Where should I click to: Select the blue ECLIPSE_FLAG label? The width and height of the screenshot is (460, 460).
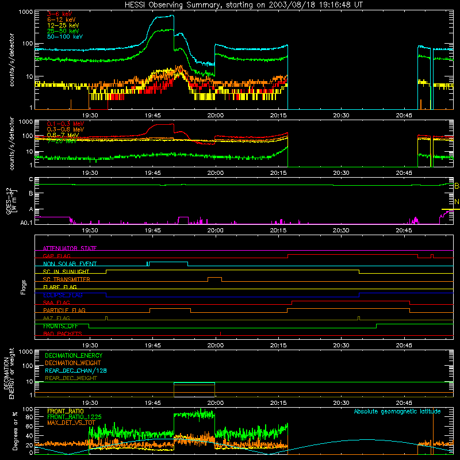pyautogui.click(x=63, y=295)
